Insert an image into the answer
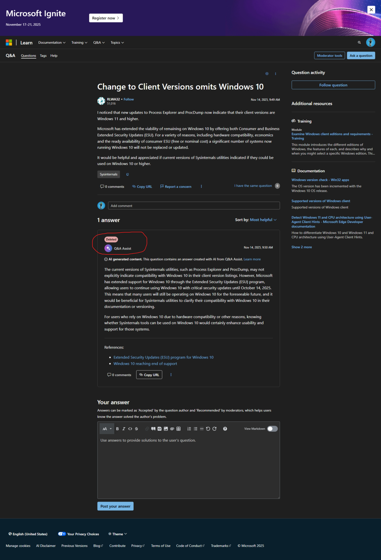Image resolution: width=381 pixels, height=560 pixels. (166, 429)
